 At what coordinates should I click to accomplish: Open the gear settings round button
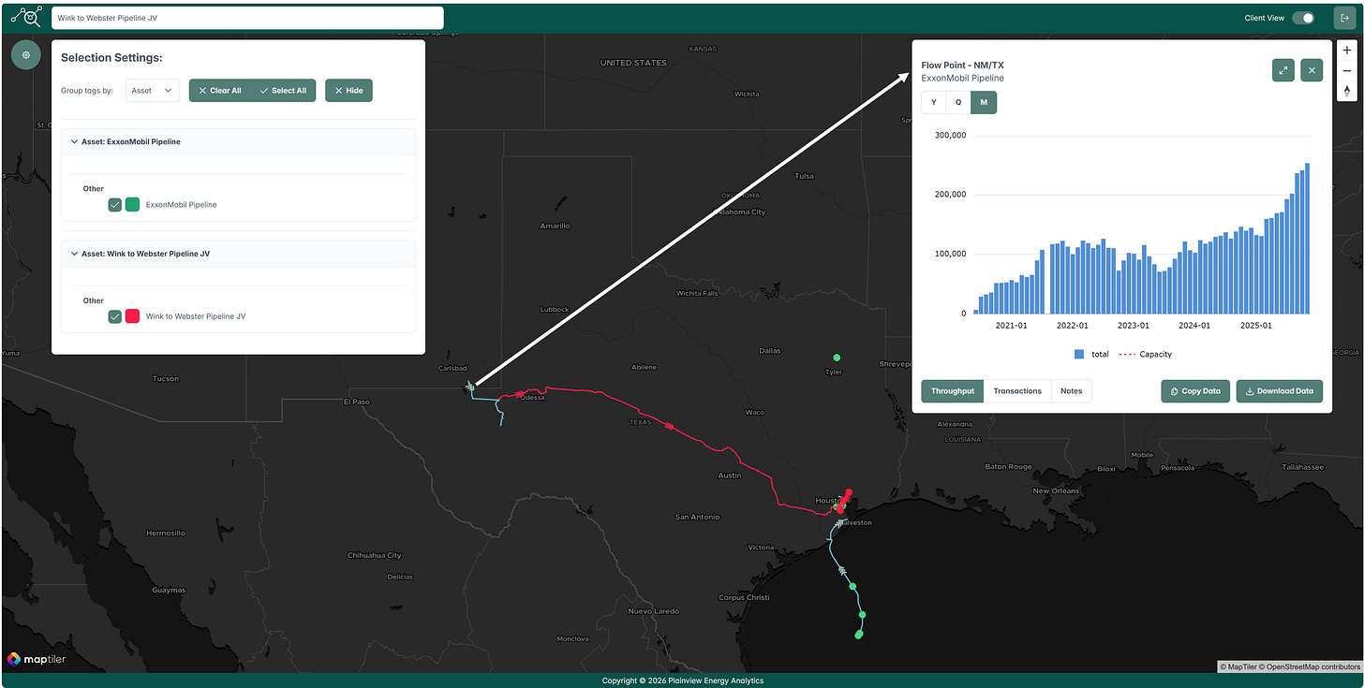point(25,54)
